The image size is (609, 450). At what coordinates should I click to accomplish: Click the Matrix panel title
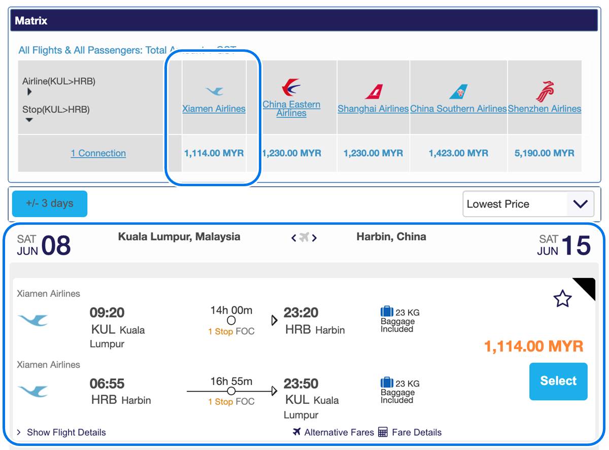[31, 21]
